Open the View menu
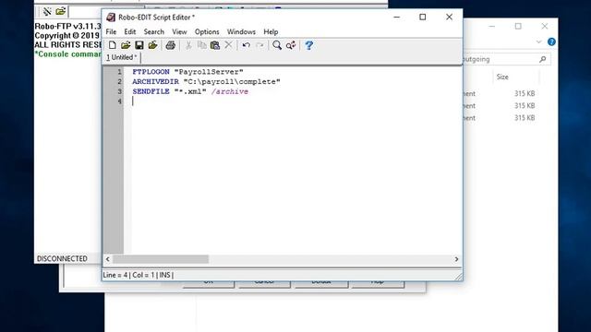 click(179, 32)
